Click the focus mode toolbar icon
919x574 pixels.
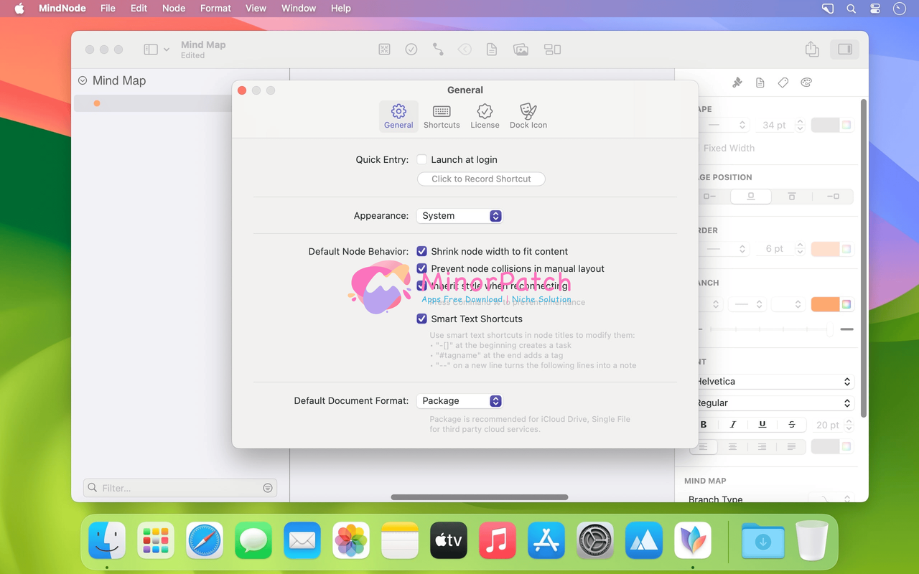click(385, 50)
